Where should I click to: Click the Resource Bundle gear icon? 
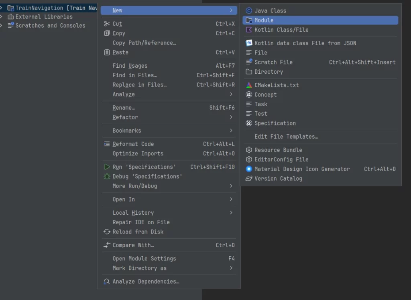[x=249, y=150]
